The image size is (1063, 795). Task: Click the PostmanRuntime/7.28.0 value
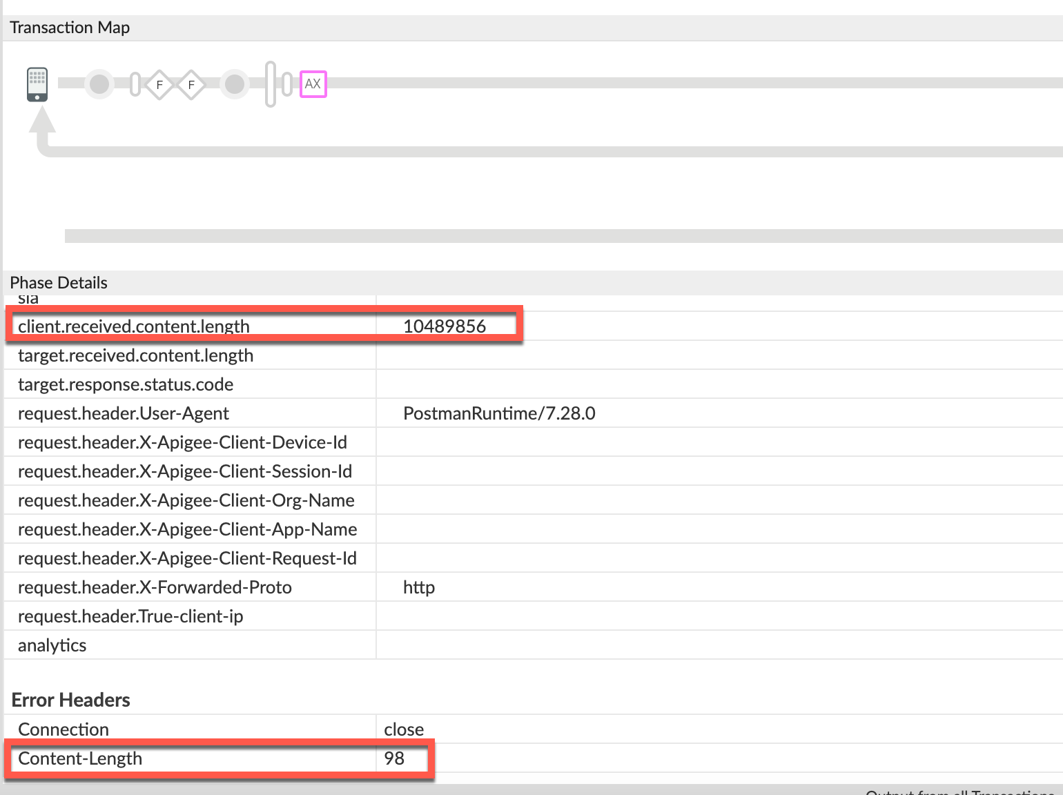click(499, 413)
